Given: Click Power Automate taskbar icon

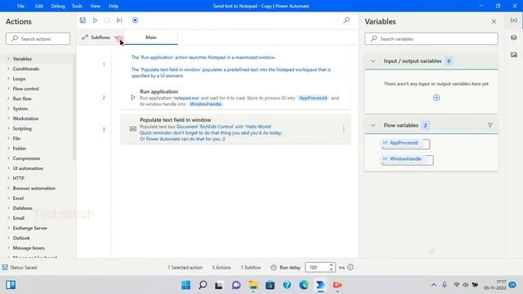Looking at the screenshot, I should (x=320, y=285).
